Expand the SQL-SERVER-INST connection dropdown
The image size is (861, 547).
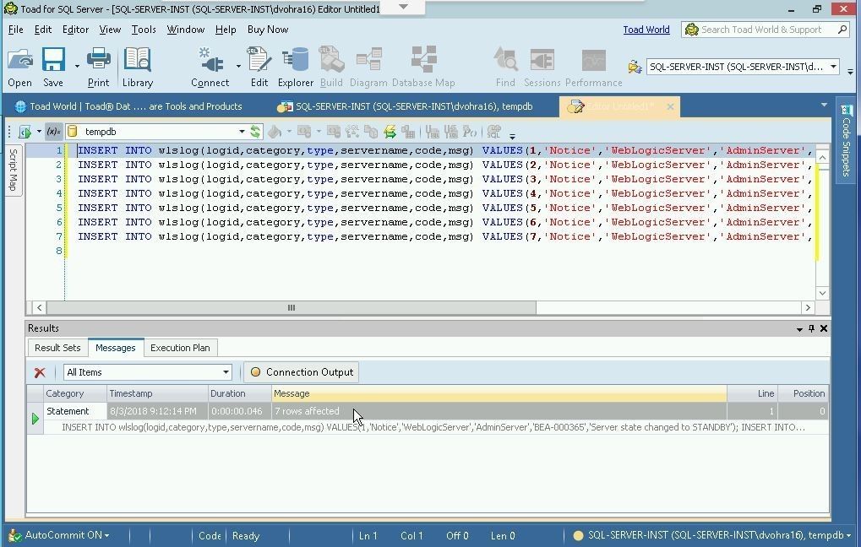[x=832, y=67]
